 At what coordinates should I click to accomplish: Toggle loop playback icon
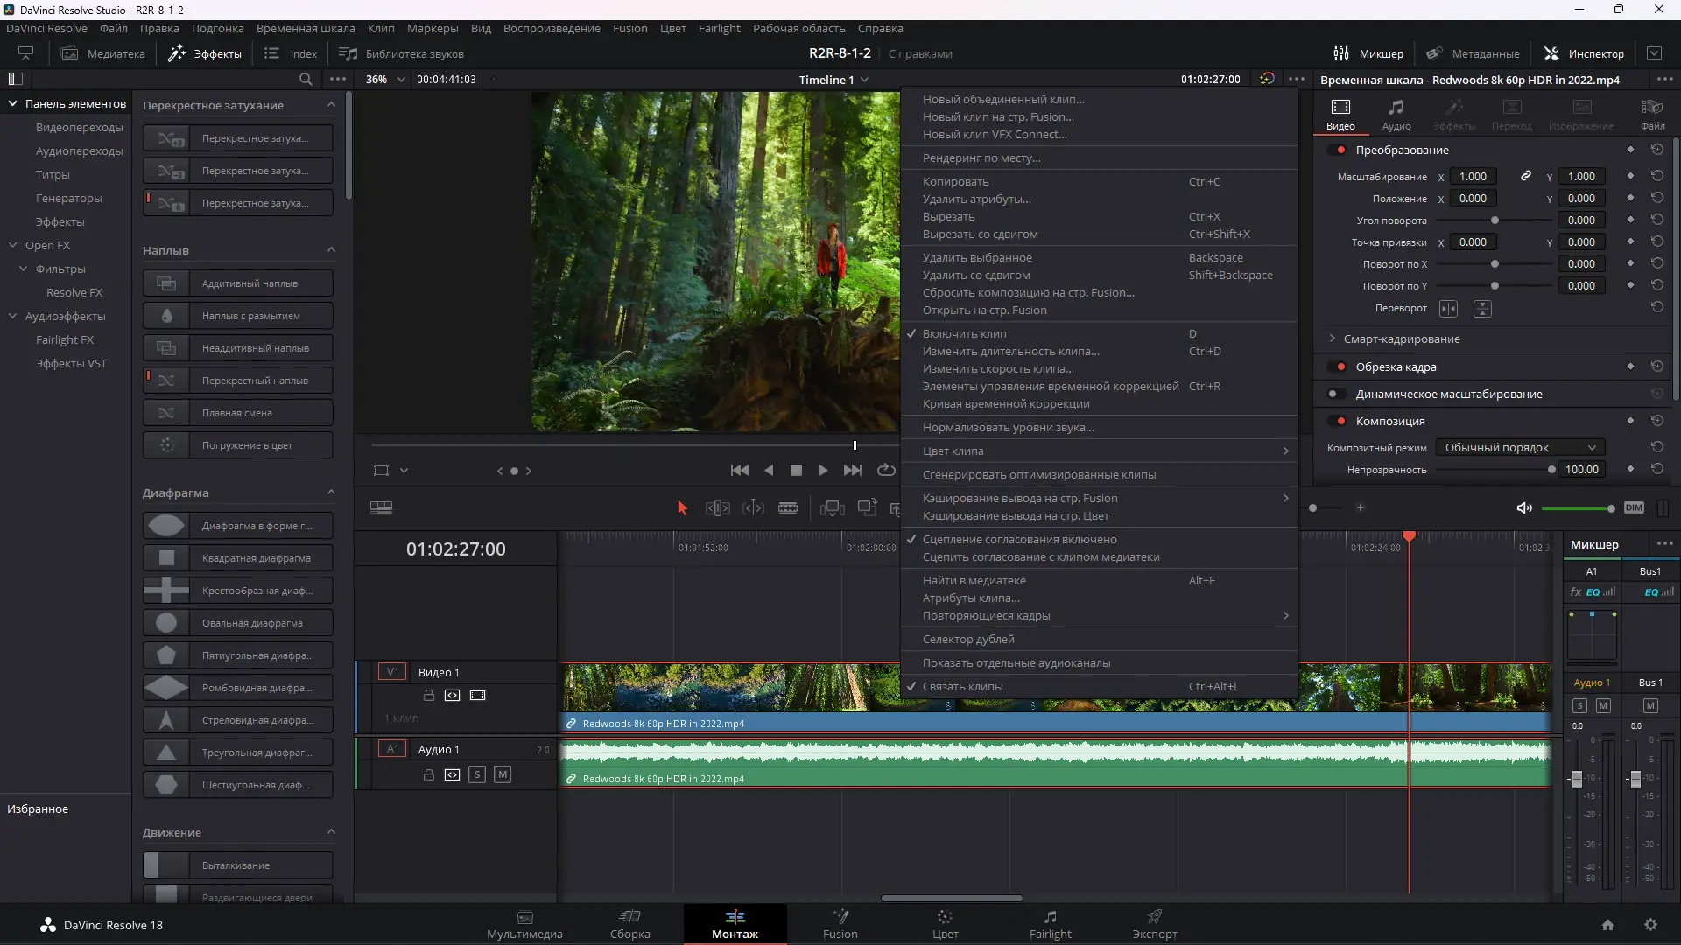click(886, 470)
